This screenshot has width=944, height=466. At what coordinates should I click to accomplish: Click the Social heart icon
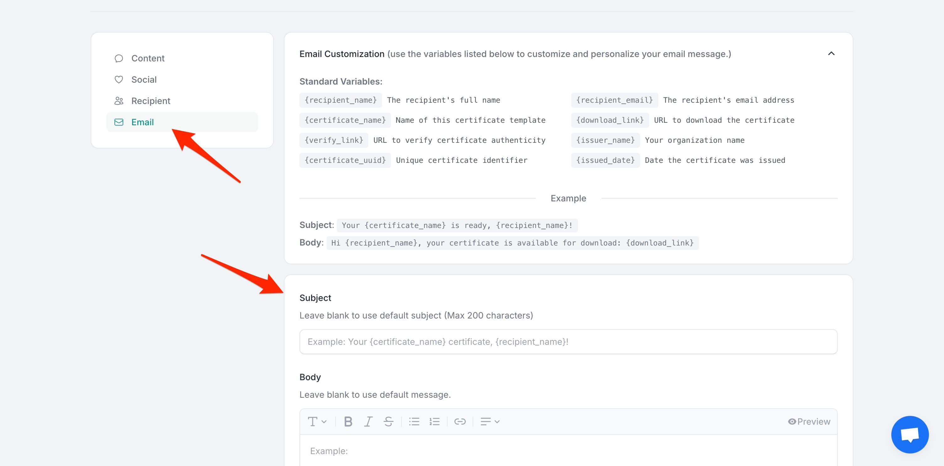(119, 79)
